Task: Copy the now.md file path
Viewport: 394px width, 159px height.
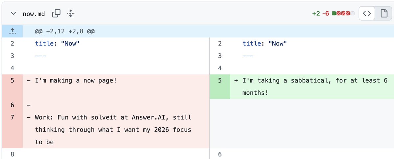Action: [x=57, y=14]
